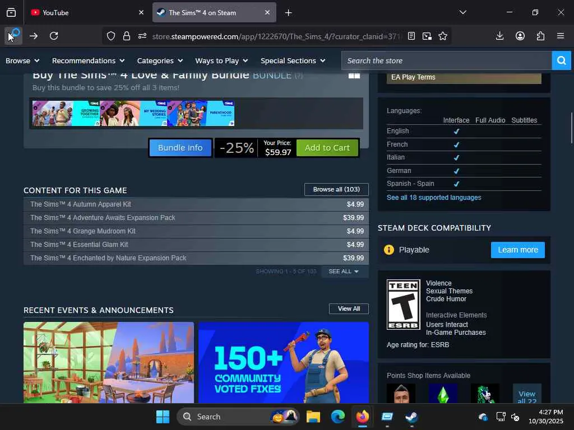Click the browser forward arrow
Image resolution: width=574 pixels, height=430 pixels.
(x=34, y=36)
